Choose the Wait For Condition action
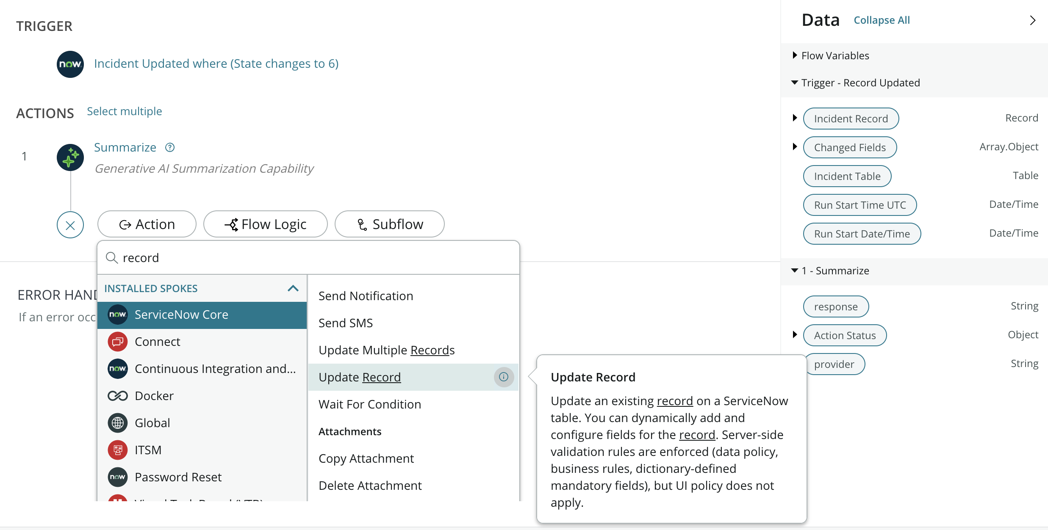1048x530 pixels. pos(413,404)
